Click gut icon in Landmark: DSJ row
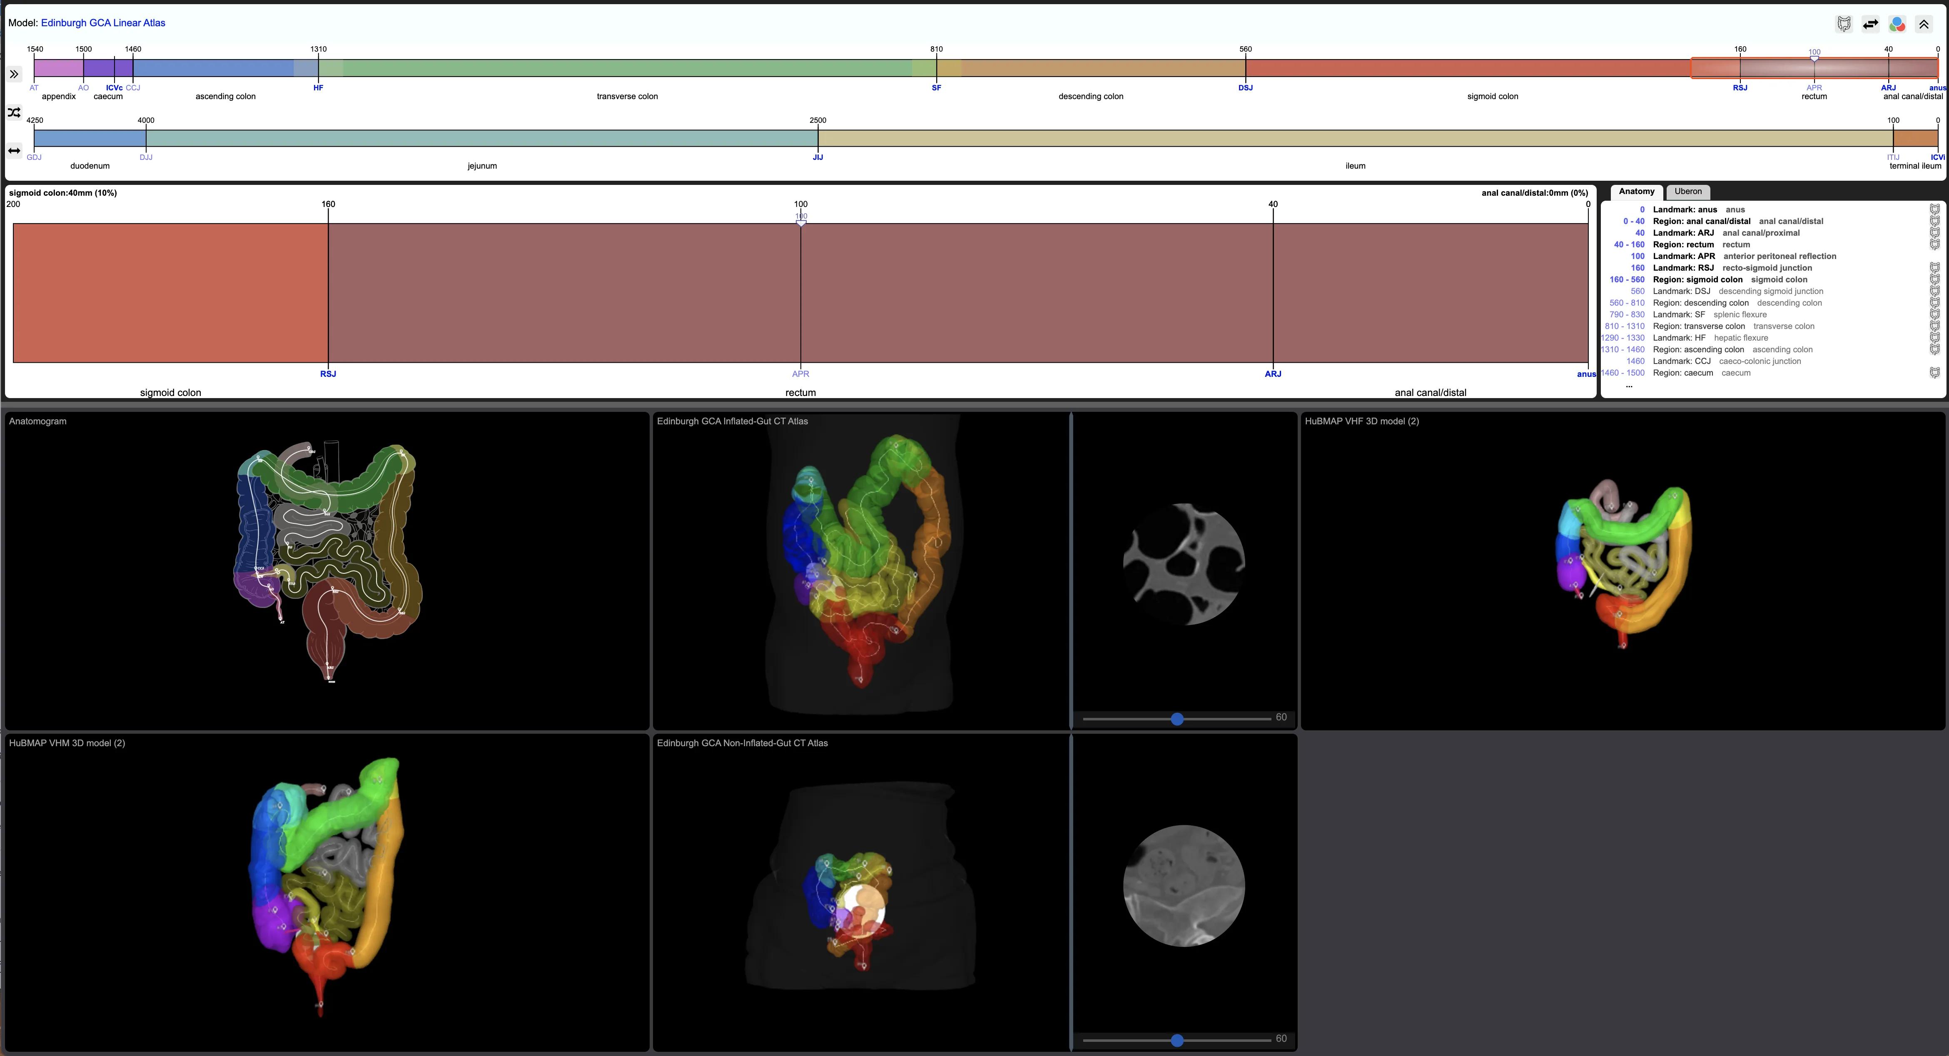The height and width of the screenshot is (1056, 1949). tap(1934, 291)
